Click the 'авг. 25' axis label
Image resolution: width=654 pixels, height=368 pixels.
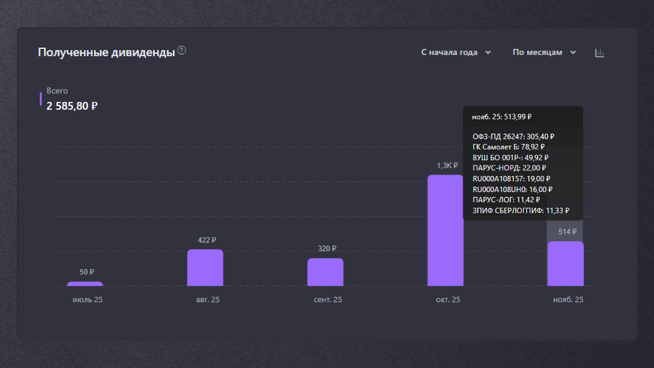208,300
